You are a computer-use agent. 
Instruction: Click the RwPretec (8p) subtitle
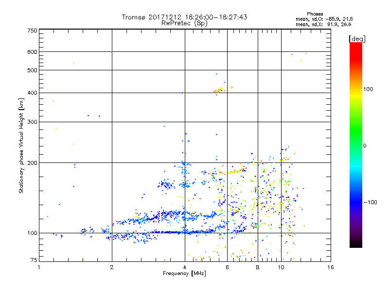[x=184, y=23]
